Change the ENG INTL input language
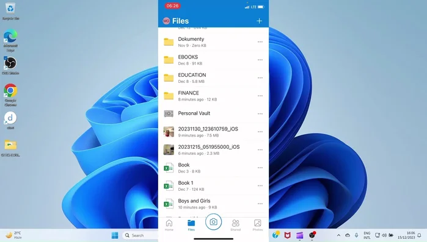Screen dimensions: 427x242 coord(367,235)
